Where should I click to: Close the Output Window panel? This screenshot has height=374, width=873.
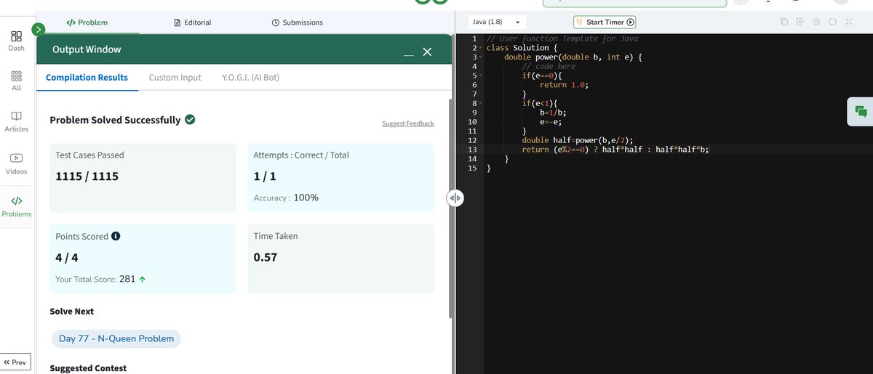pos(427,52)
